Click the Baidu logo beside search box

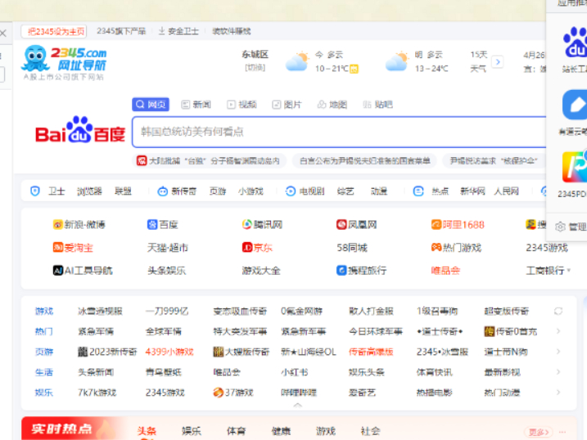[80, 131]
